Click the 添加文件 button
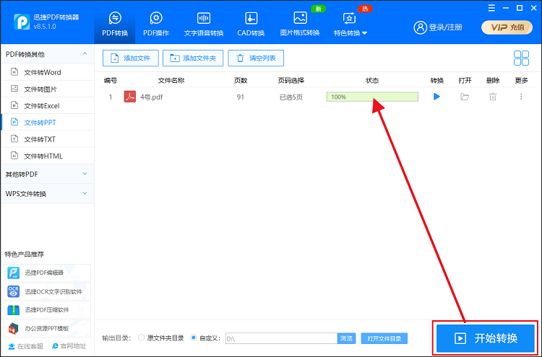 point(131,58)
